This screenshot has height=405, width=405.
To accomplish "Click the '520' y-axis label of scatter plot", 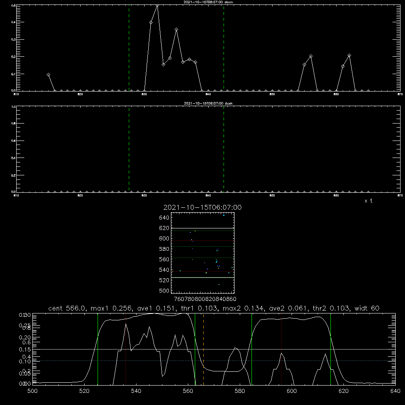I will [x=164, y=280].
